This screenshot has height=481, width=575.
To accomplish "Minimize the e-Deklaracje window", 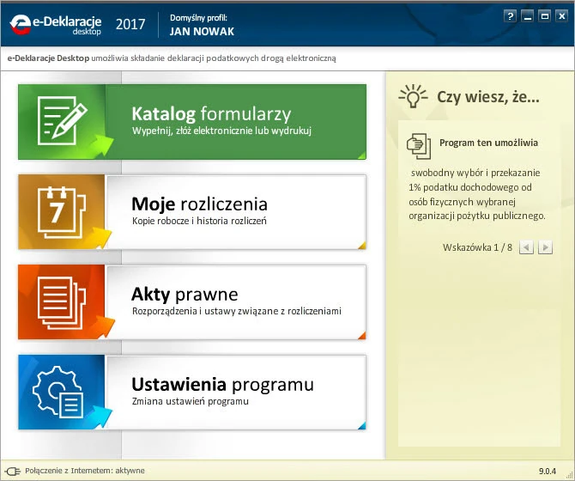I will pyautogui.click(x=527, y=16).
